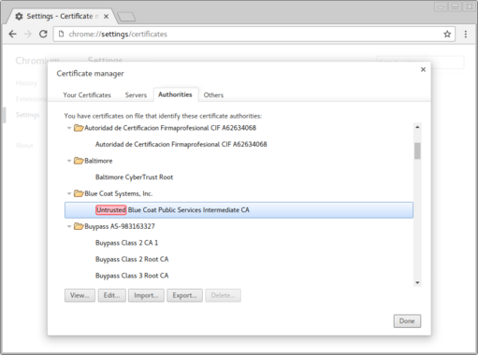Switch to the Servers tab
Screen dimensions: 478x355
point(136,95)
